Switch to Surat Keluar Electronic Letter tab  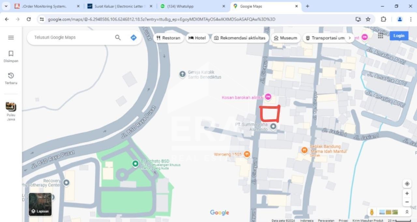[119, 6]
